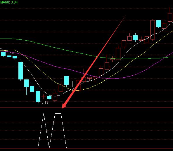This screenshot has width=173, height=151.
Task: Click the red cross doji candle near 2.19
Action: pyautogui.click(x=44, y=96)
